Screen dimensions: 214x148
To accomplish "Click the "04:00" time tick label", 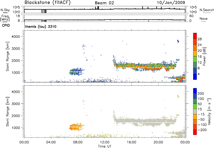I will 51,142.
